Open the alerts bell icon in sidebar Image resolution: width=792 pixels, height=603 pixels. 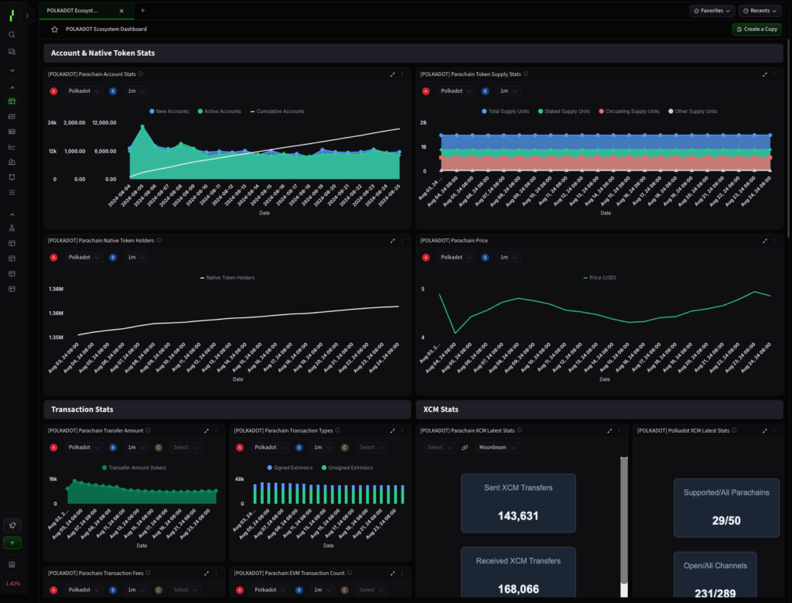(x=12, y=177)
